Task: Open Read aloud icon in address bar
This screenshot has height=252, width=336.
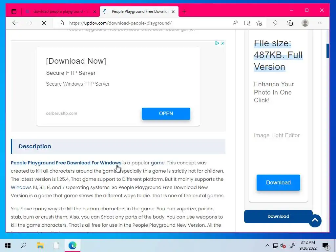Action: [235, 23]
